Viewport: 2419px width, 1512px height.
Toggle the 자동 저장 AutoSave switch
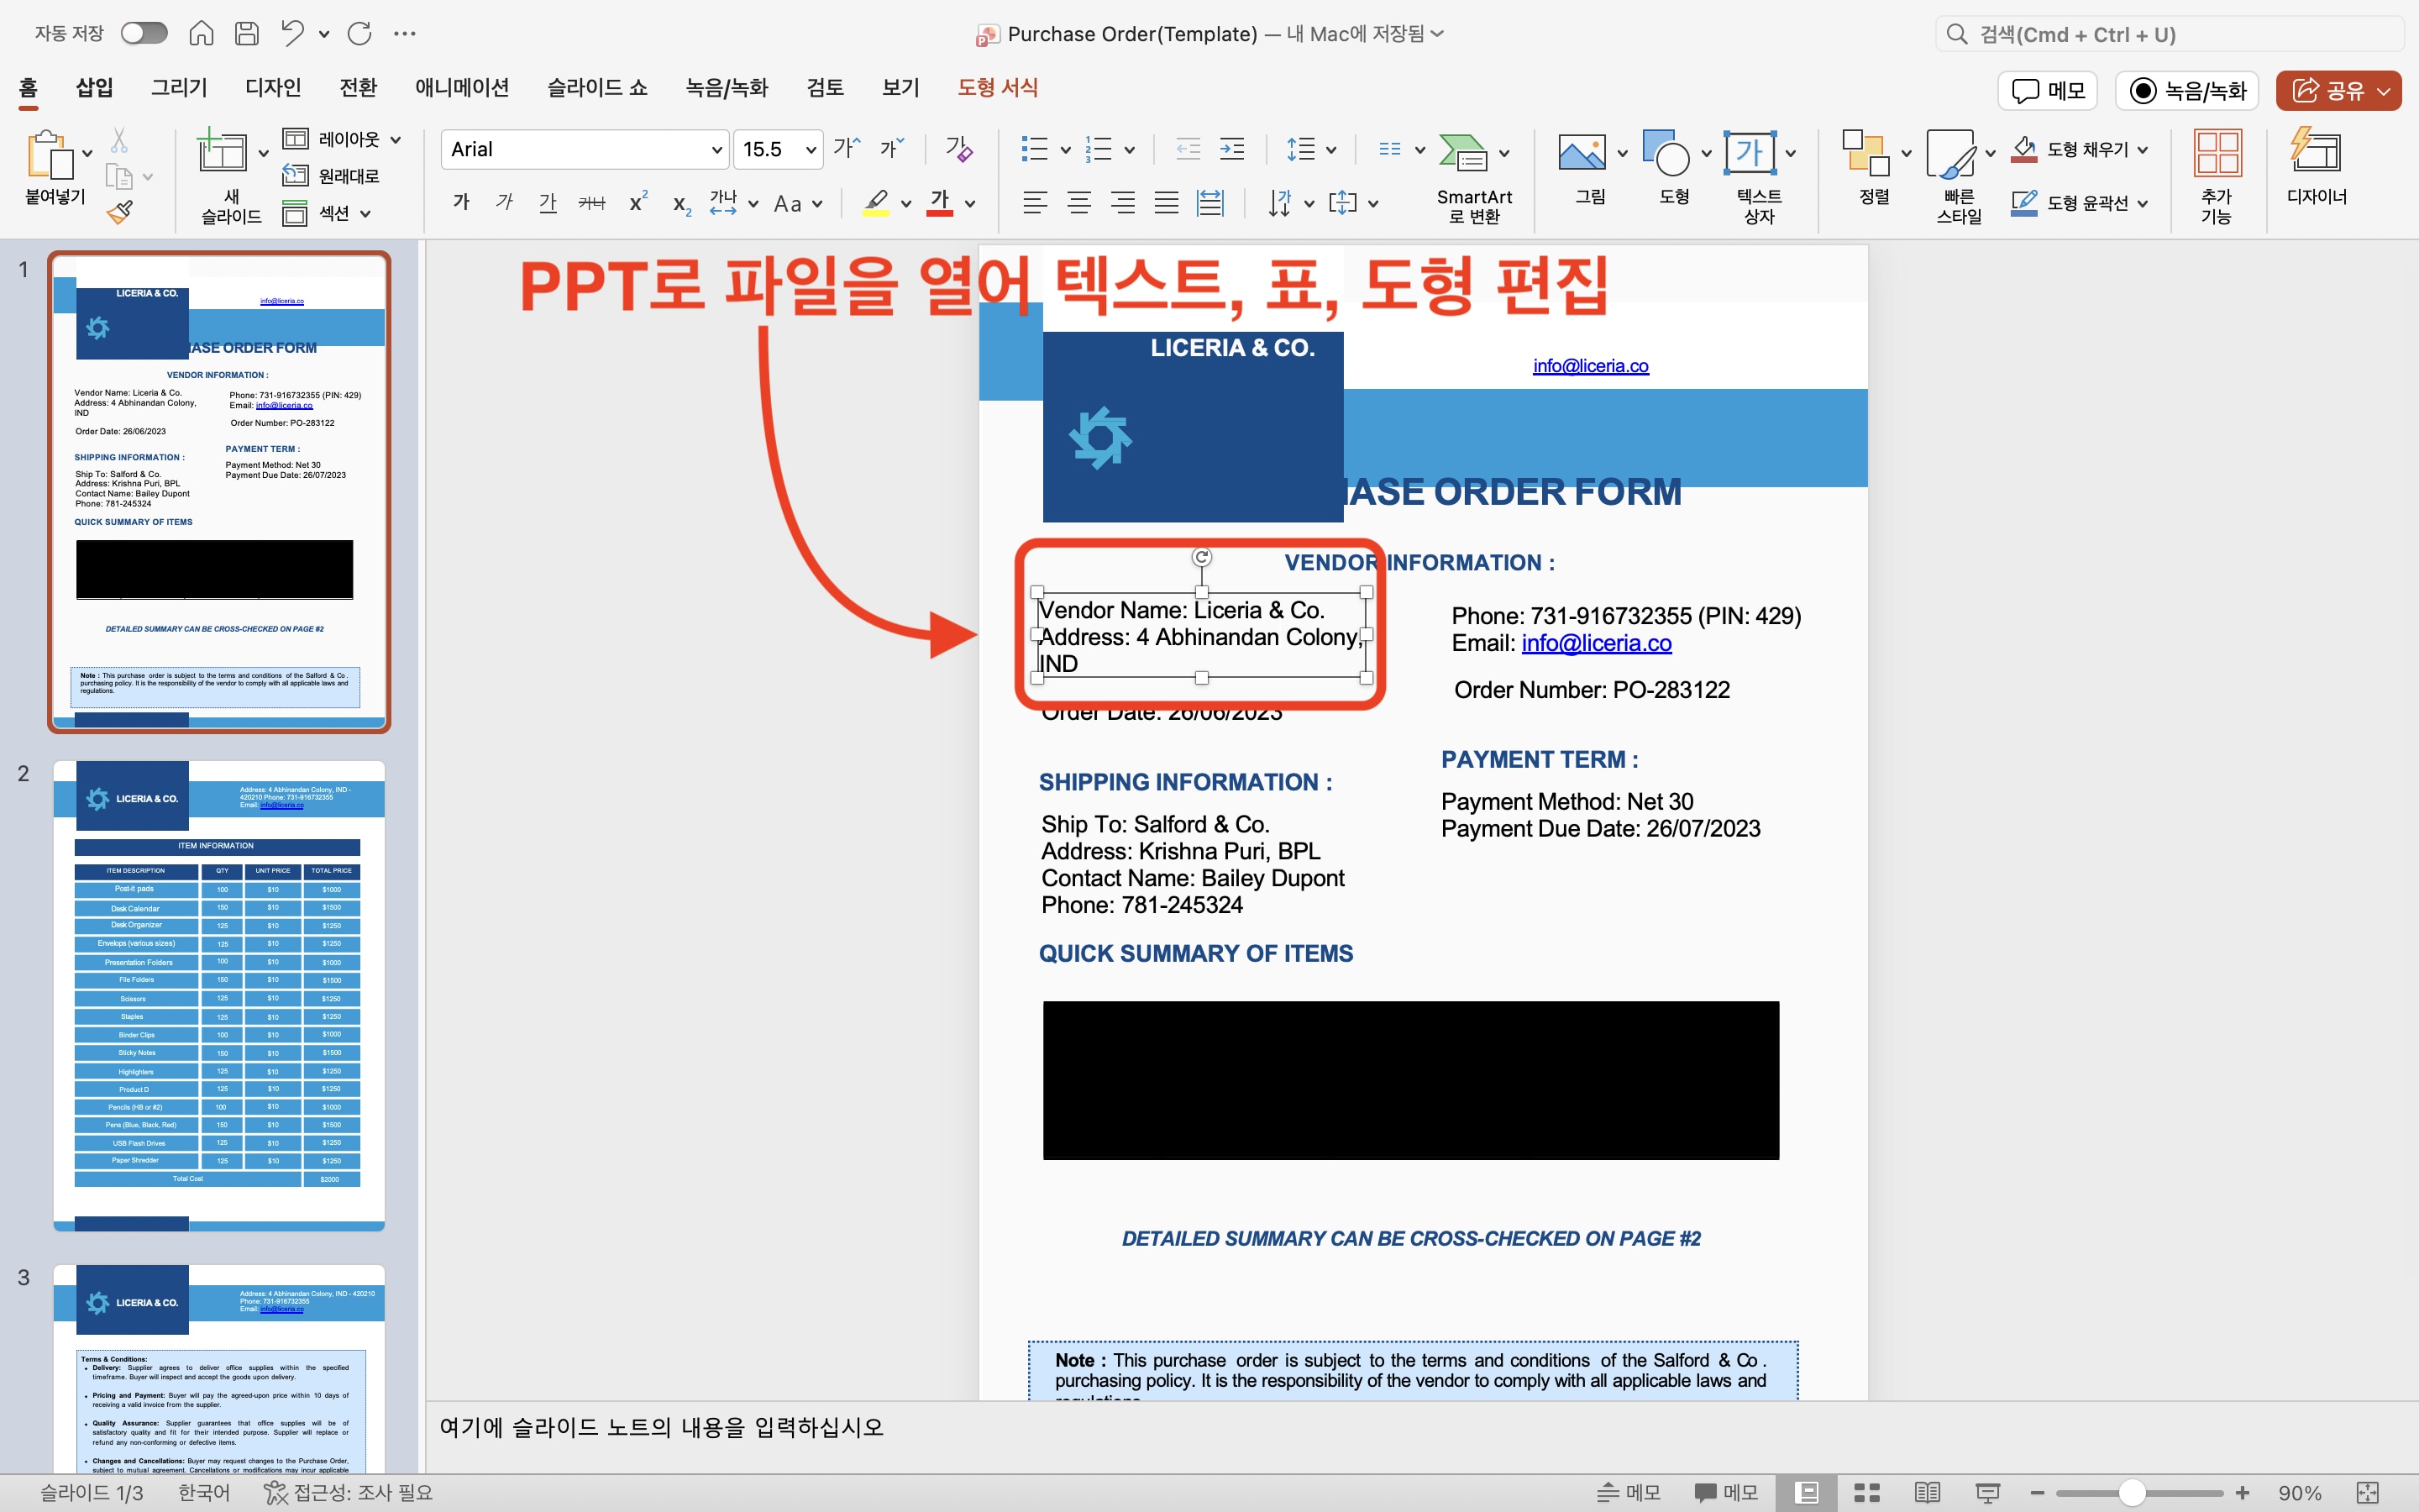click(144, 33)
